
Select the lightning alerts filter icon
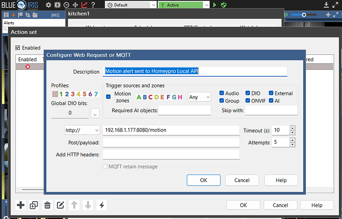(13, 15)
